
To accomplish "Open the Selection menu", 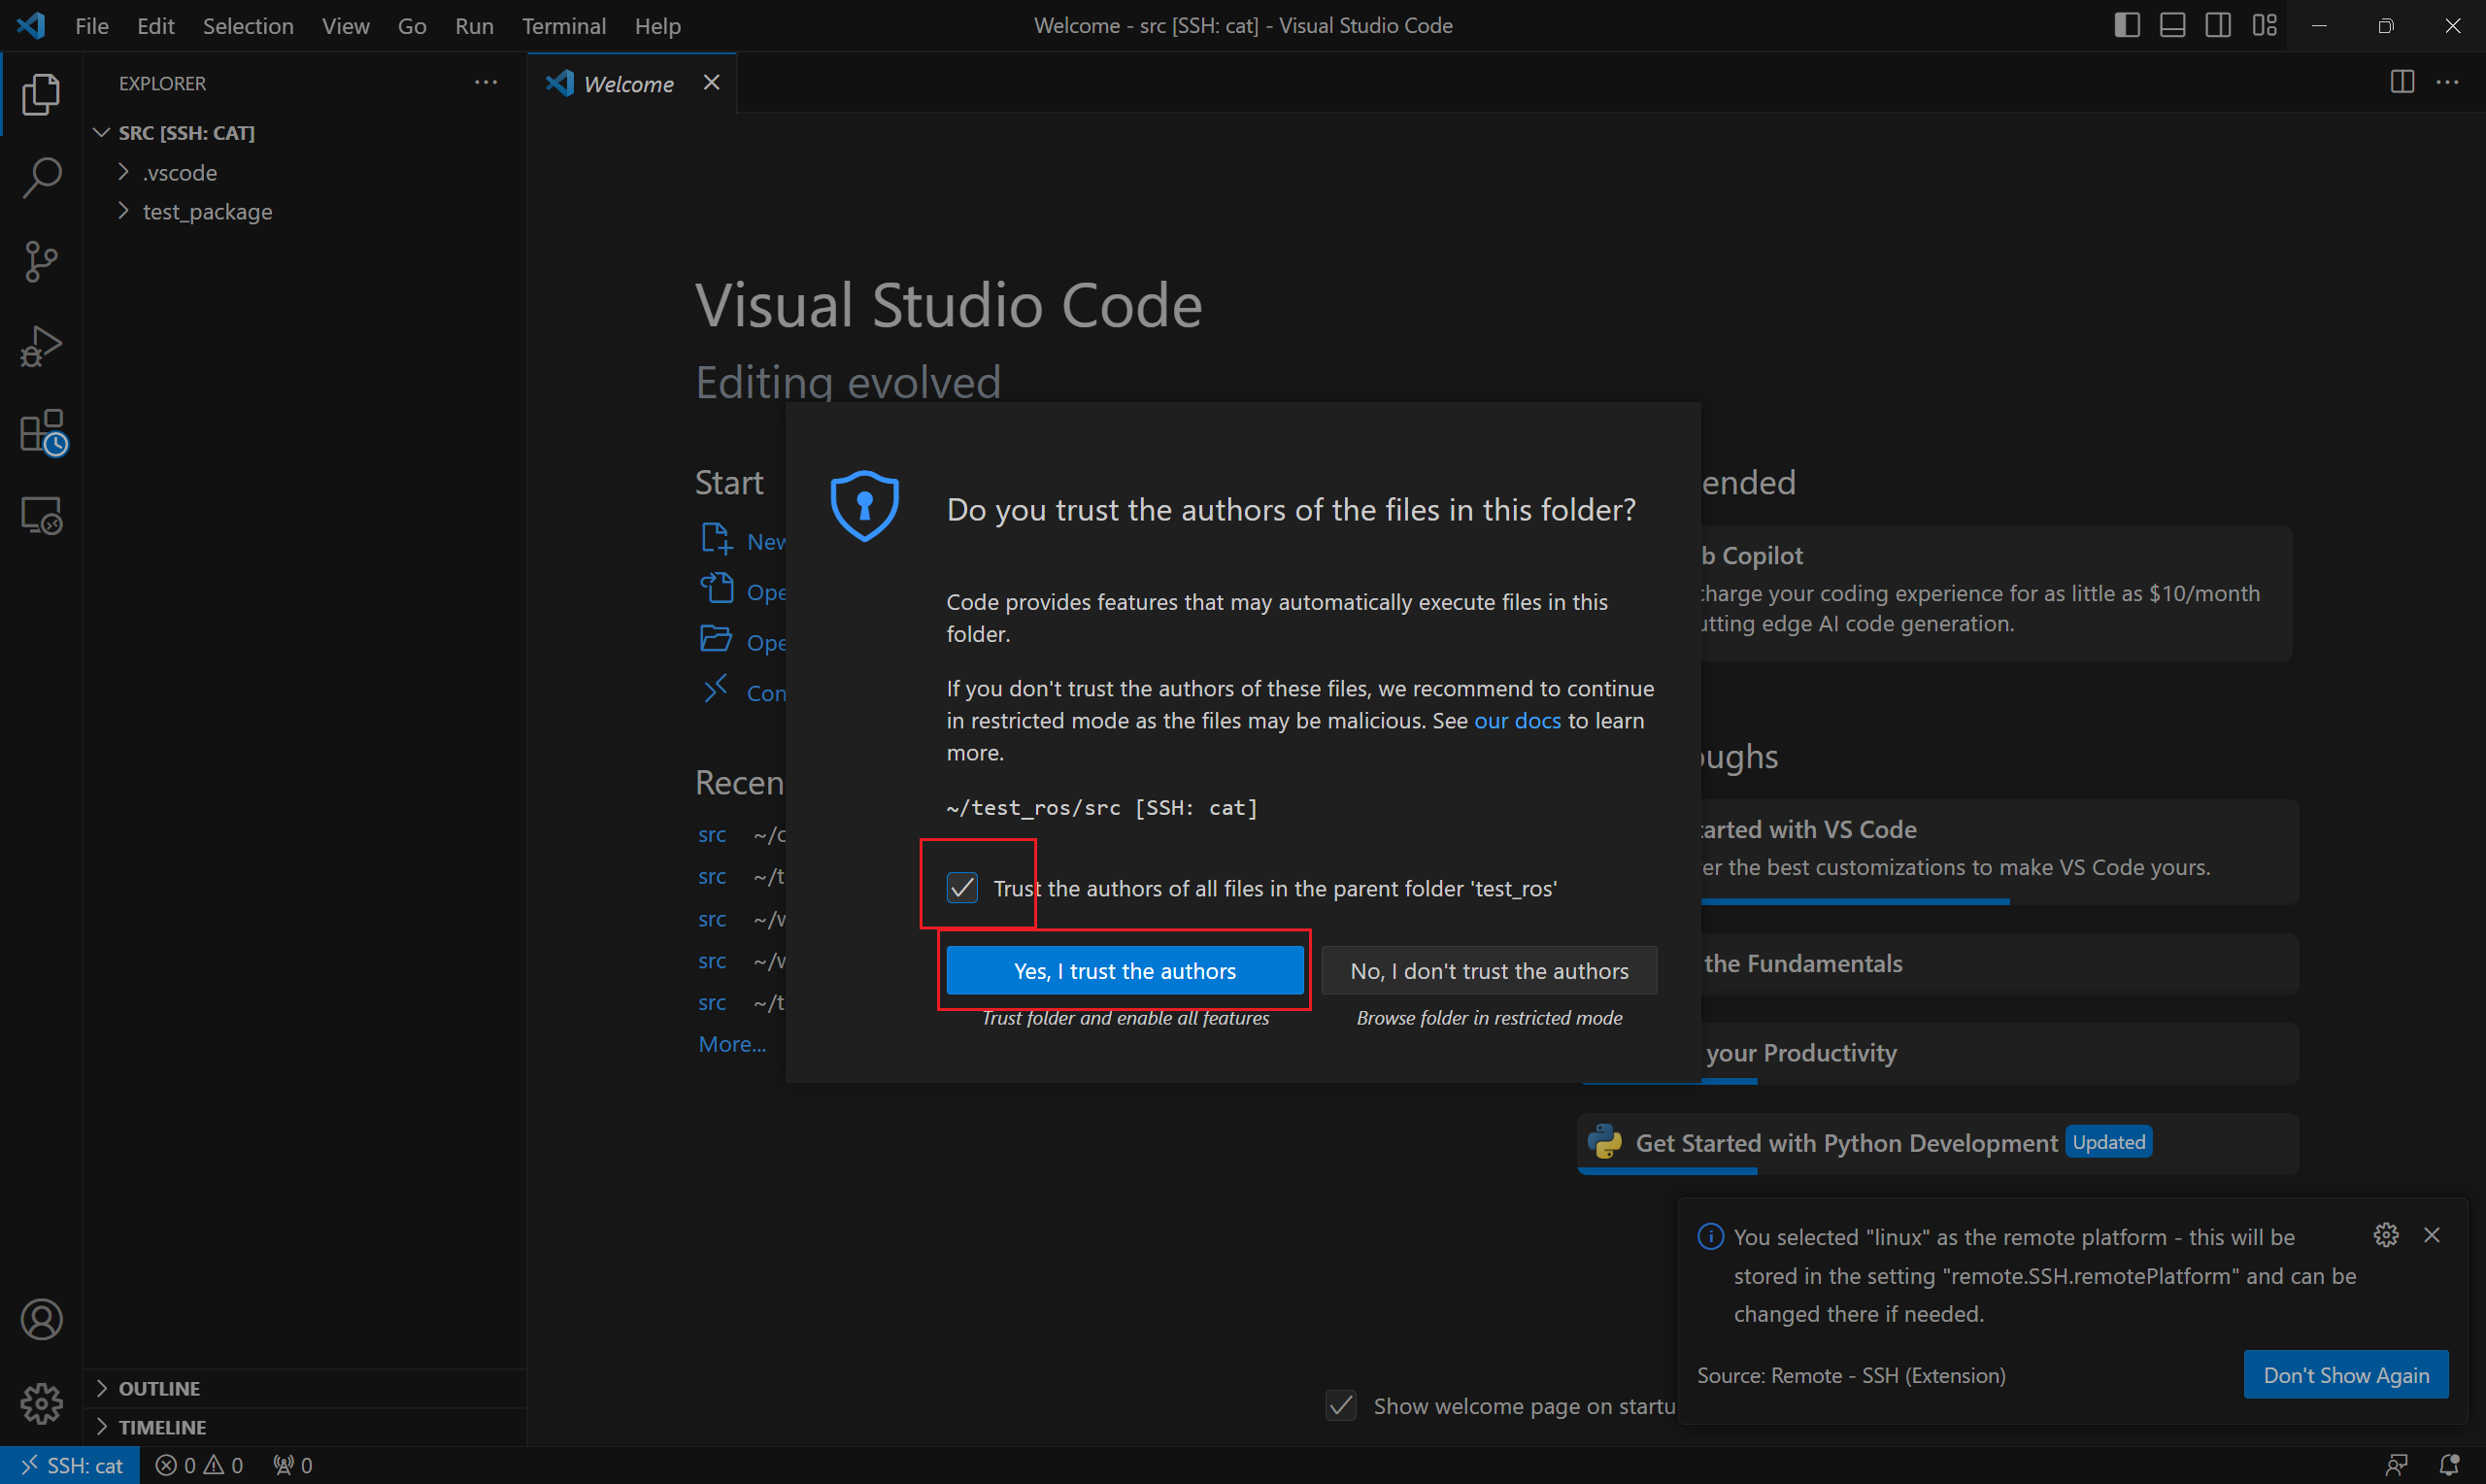I will [248, 25].
